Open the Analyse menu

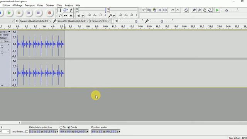point(69,5)
